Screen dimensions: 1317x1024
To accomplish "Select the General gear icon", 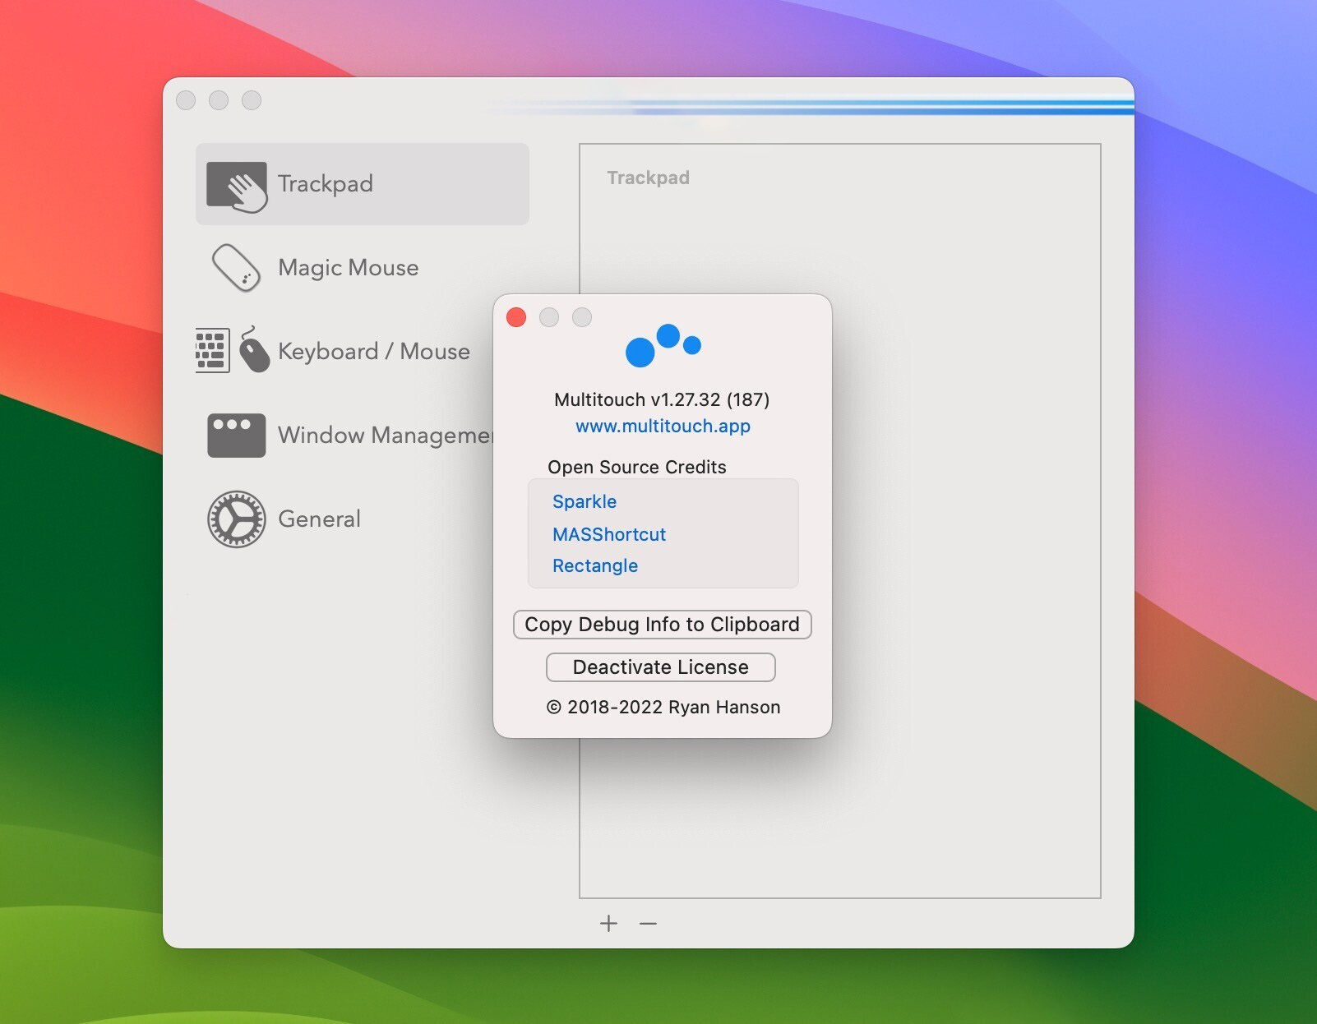I will tap(237, 519).
